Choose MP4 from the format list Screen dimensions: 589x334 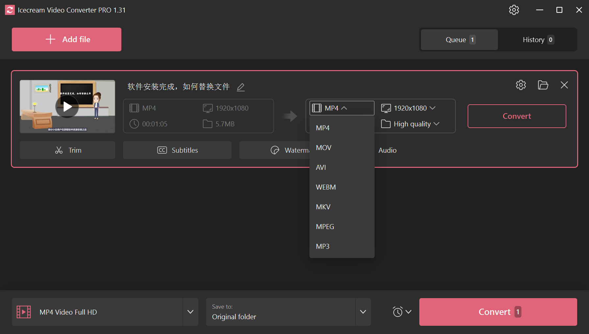342,128
